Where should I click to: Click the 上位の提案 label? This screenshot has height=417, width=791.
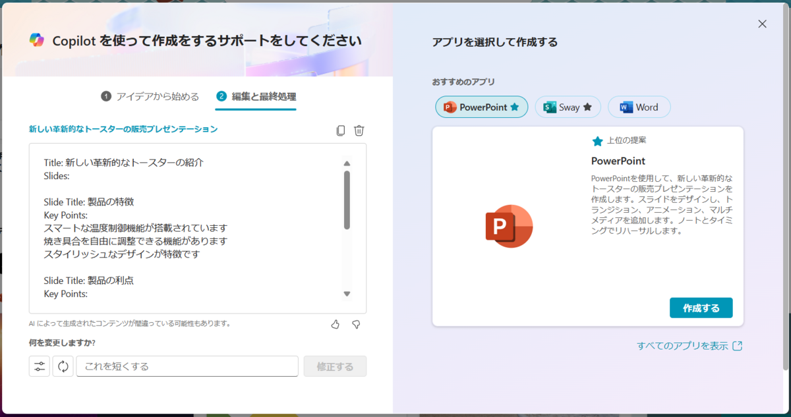[x=627, y=141]
